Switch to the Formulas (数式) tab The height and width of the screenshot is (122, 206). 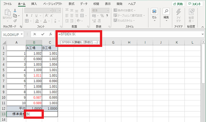(x=72, y=4)
